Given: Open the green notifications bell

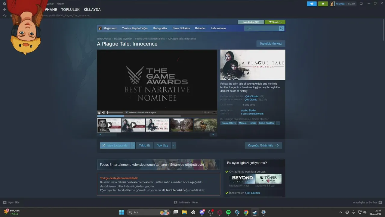Looking at the screenshot, I should click(x=323, y=4).
